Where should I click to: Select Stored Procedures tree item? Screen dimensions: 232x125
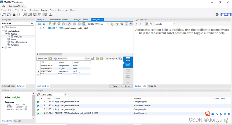tap(19, 42)
